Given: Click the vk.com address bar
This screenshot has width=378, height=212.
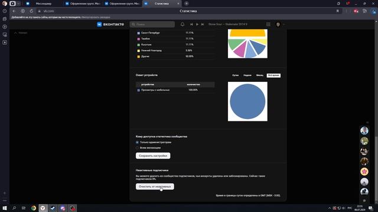Looking at the screenshot, I should pyautogui.click(x=48, y=11).
